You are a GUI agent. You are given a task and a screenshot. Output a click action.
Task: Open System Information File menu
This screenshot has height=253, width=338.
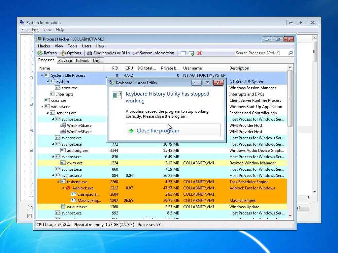point(24,29)
